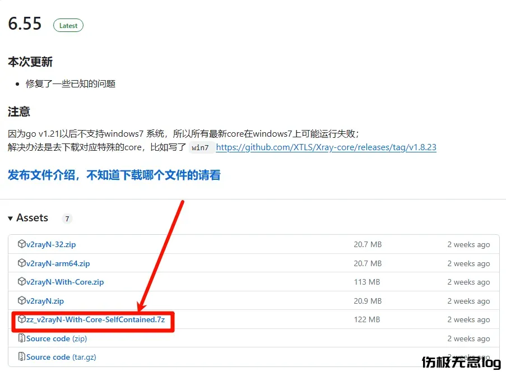Viewport: 506px width, 376px height.
Task: Click the Assets section label
Action: click(33, 218)
